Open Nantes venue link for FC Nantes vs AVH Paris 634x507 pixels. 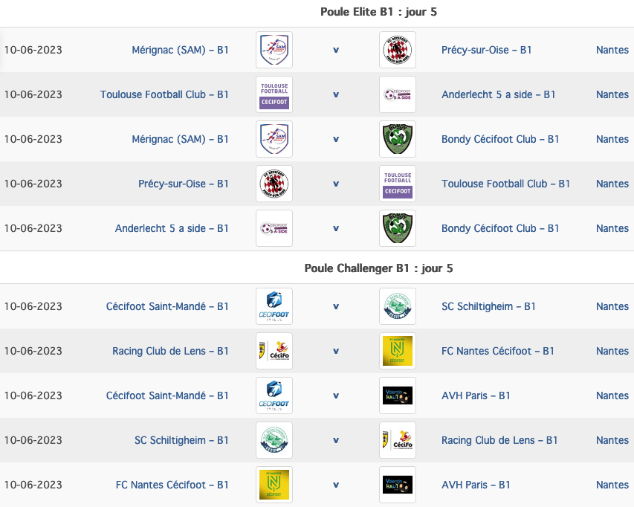(x=612, y=485)
